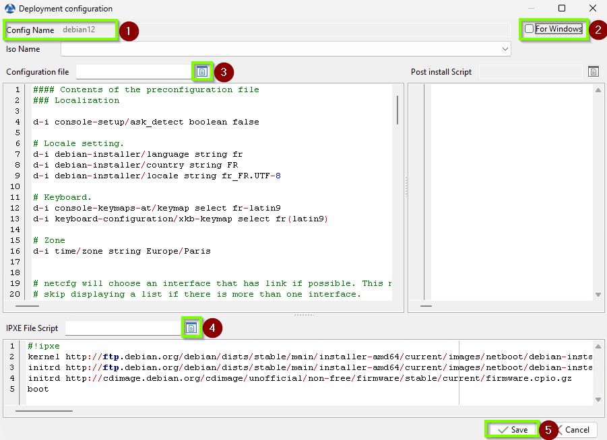The height and width of the screenshot is (440, 607).
Task: Click into the IPXE File Script path field
Action: point(123,328)
